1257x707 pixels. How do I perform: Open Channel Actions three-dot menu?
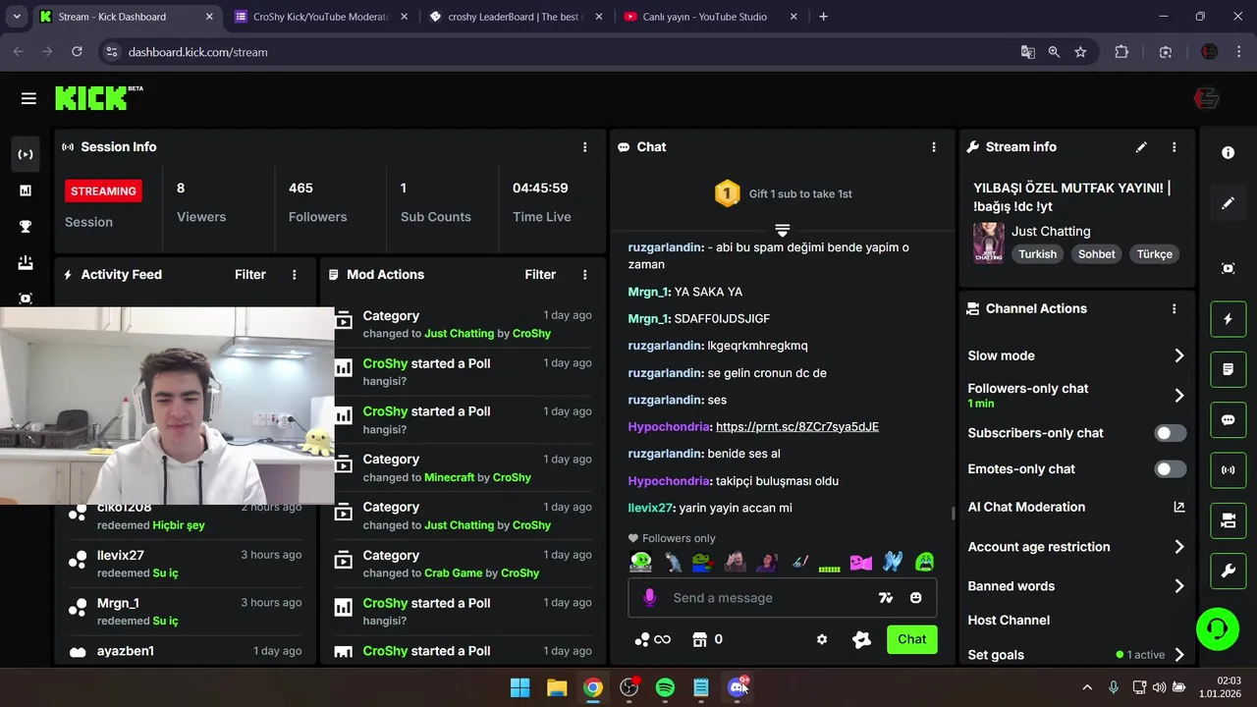[x=1174, y=308]
